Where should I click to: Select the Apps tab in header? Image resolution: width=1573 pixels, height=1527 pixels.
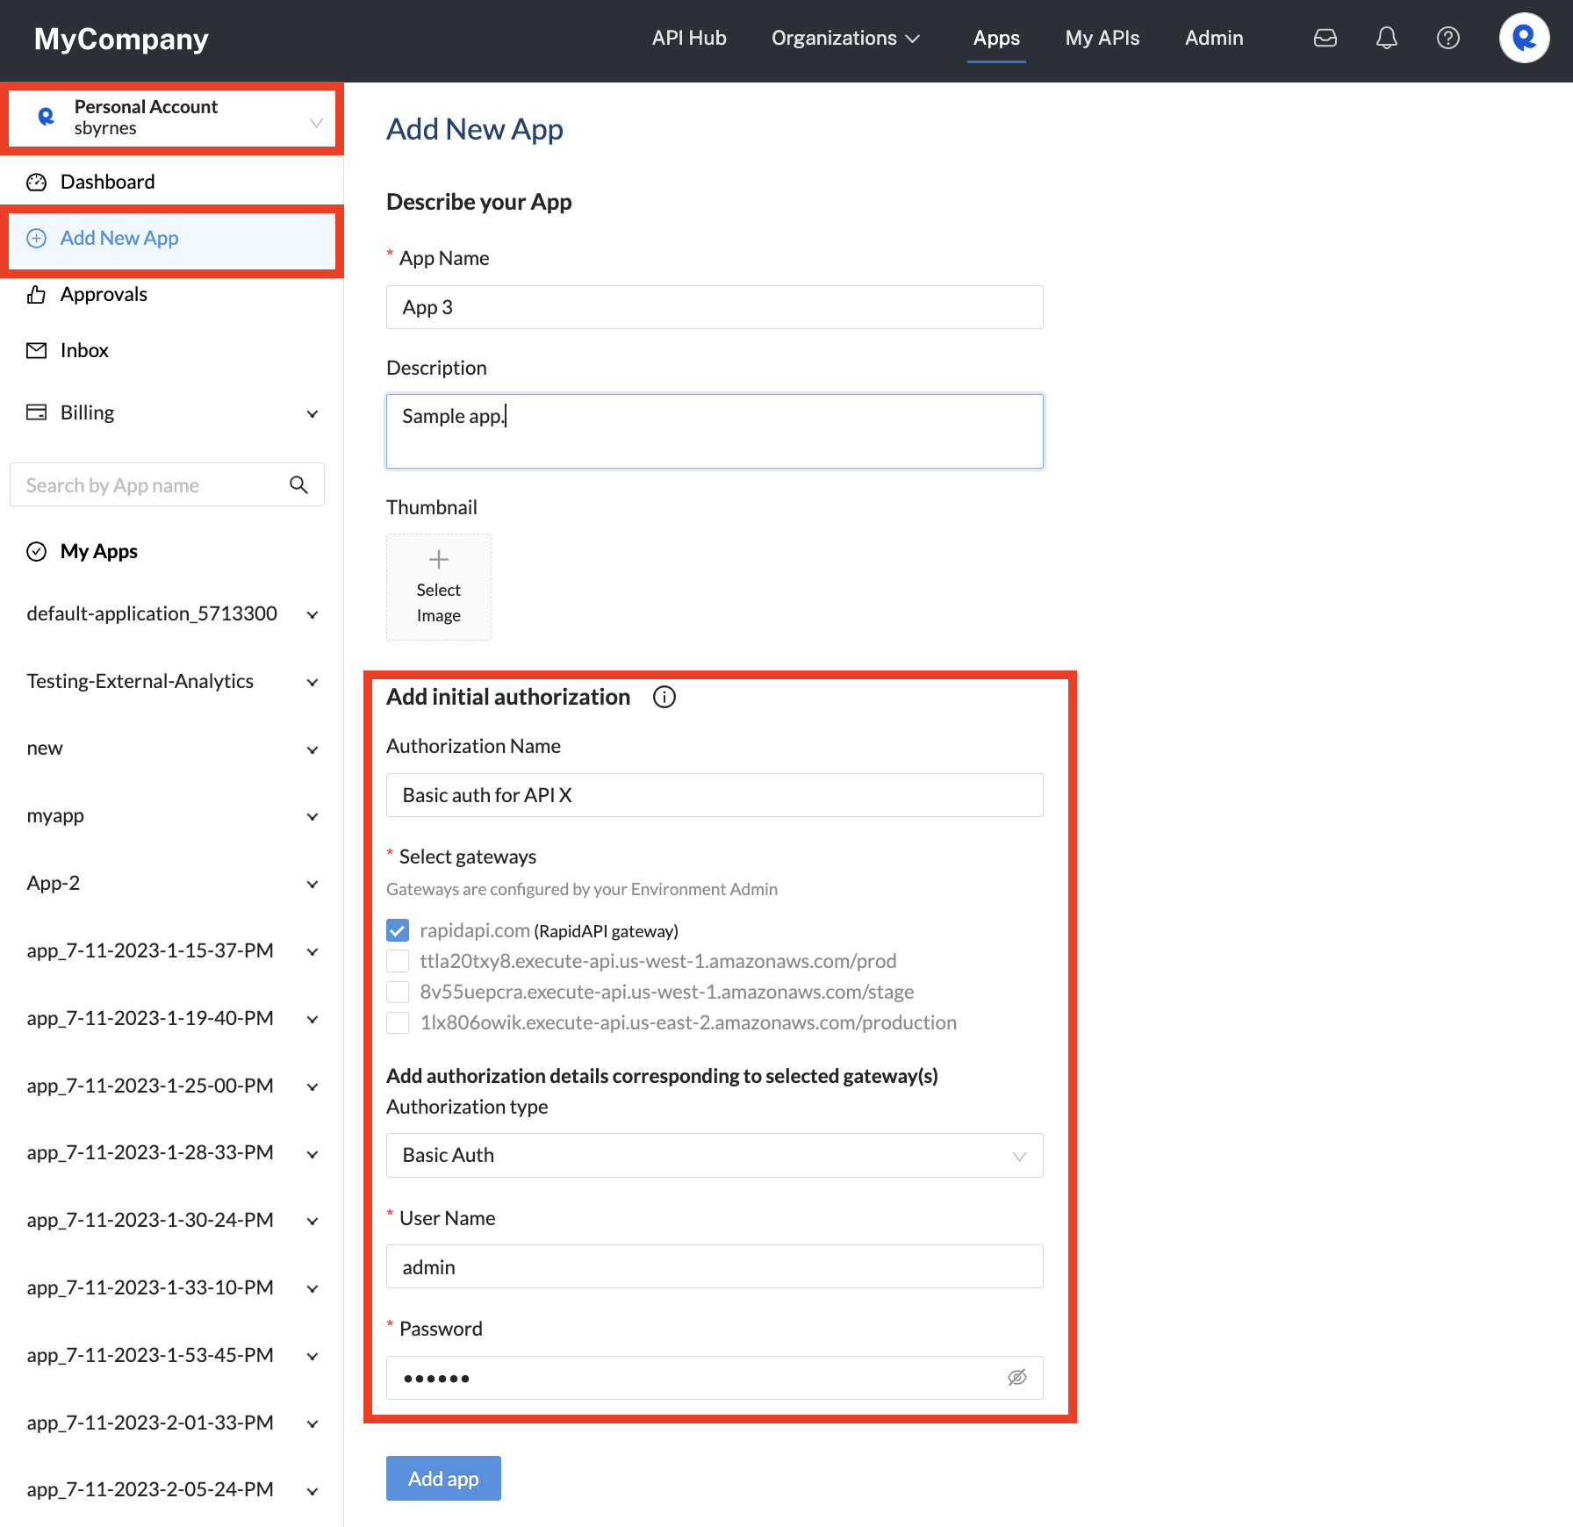[996, 38]
